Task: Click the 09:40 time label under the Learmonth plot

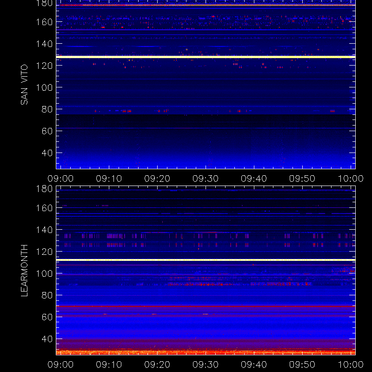Action: pyautogui.click(x=254, y=365)
